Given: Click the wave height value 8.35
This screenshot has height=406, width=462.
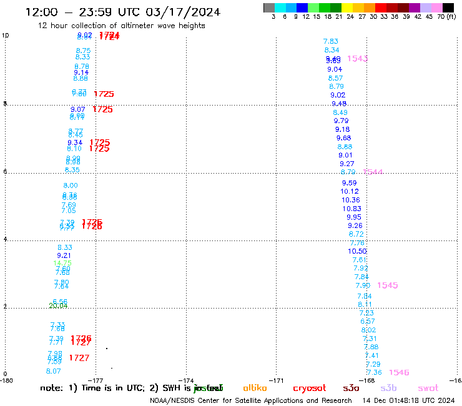Looking at the screenshot, I should (x=72, y=170).
